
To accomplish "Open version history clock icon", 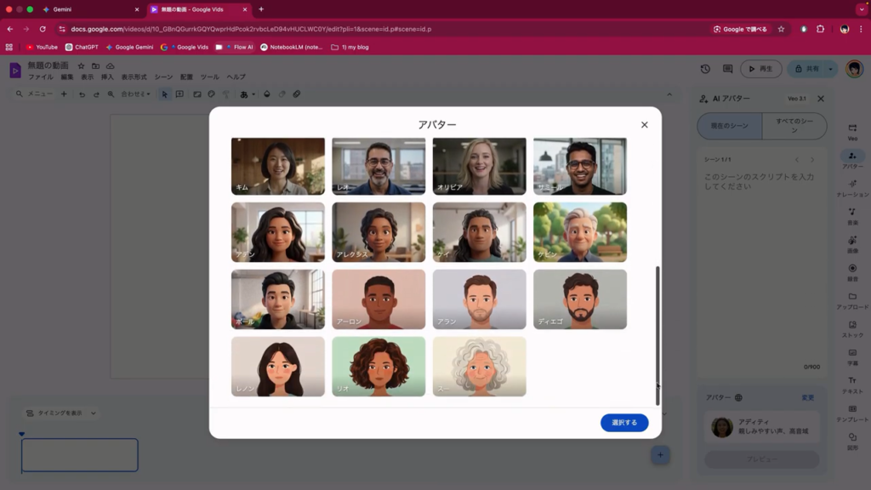I will point(705,69).
